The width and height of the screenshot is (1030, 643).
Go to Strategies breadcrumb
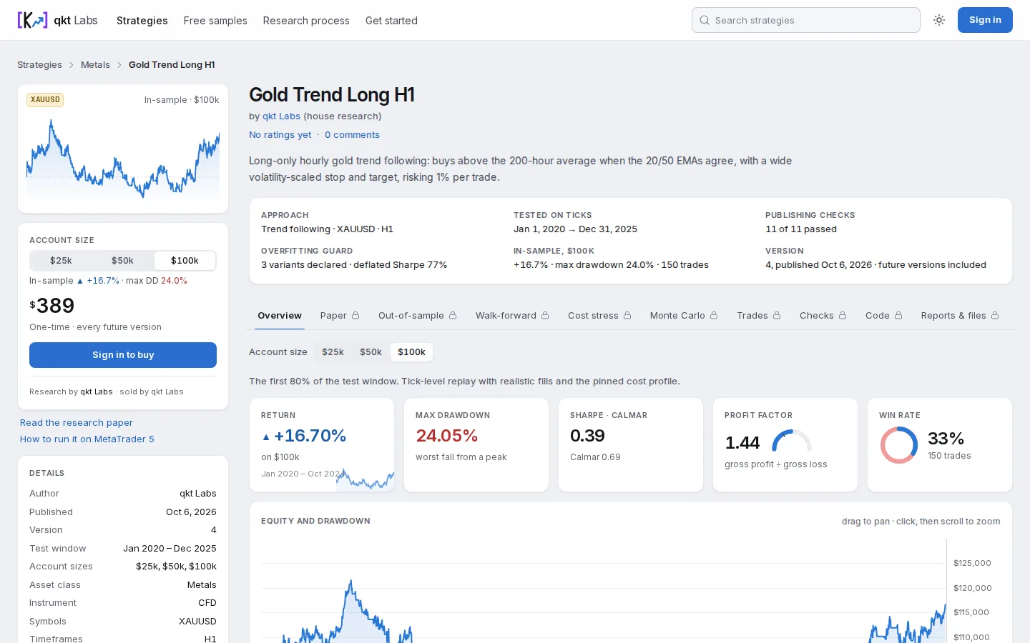pyautogui.click(x=39, y=65)
